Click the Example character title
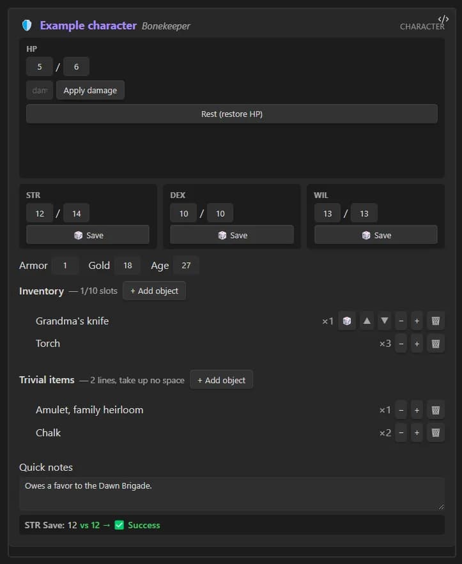Screen dimensions: 462x564 [88, 26]
